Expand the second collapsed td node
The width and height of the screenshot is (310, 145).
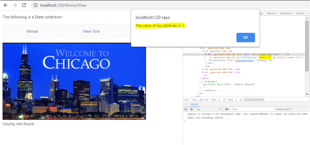[x=203, y=72]
